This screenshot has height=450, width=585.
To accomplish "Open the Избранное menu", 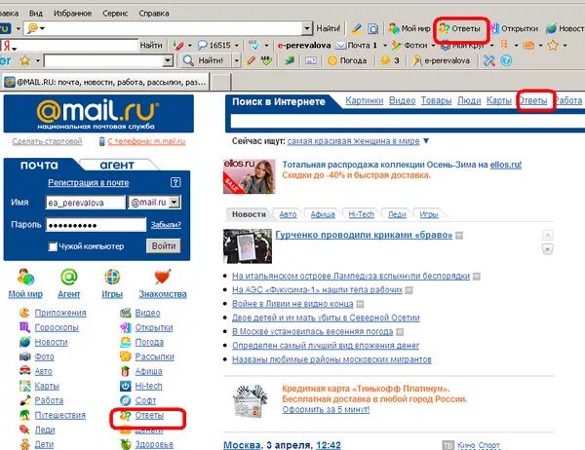I will pos(72,13).
